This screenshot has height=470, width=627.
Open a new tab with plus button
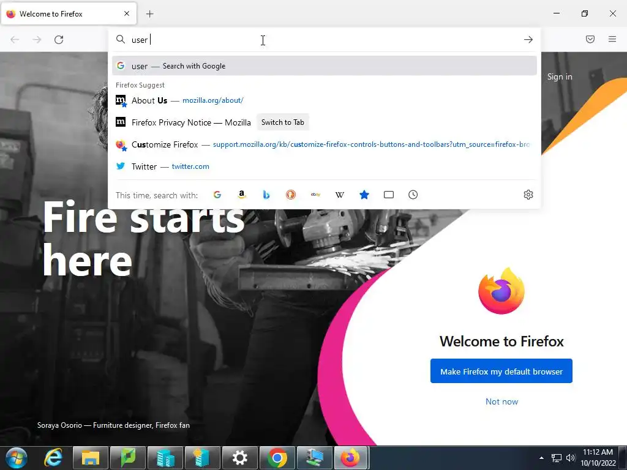point(149,14)
